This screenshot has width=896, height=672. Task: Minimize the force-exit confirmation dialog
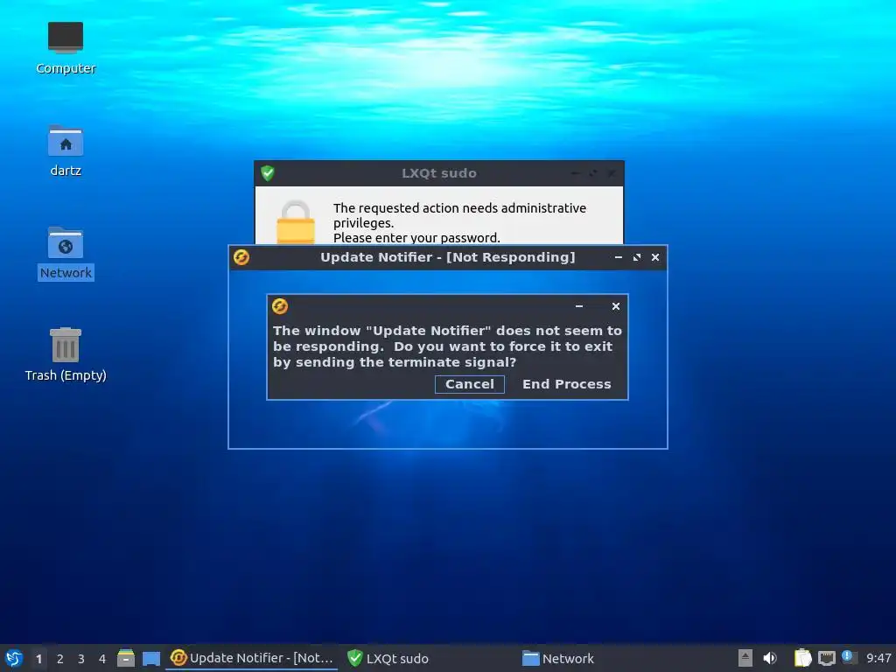tap(579, 306)
